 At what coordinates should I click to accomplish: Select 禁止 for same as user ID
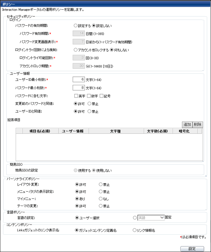point(89,111)
